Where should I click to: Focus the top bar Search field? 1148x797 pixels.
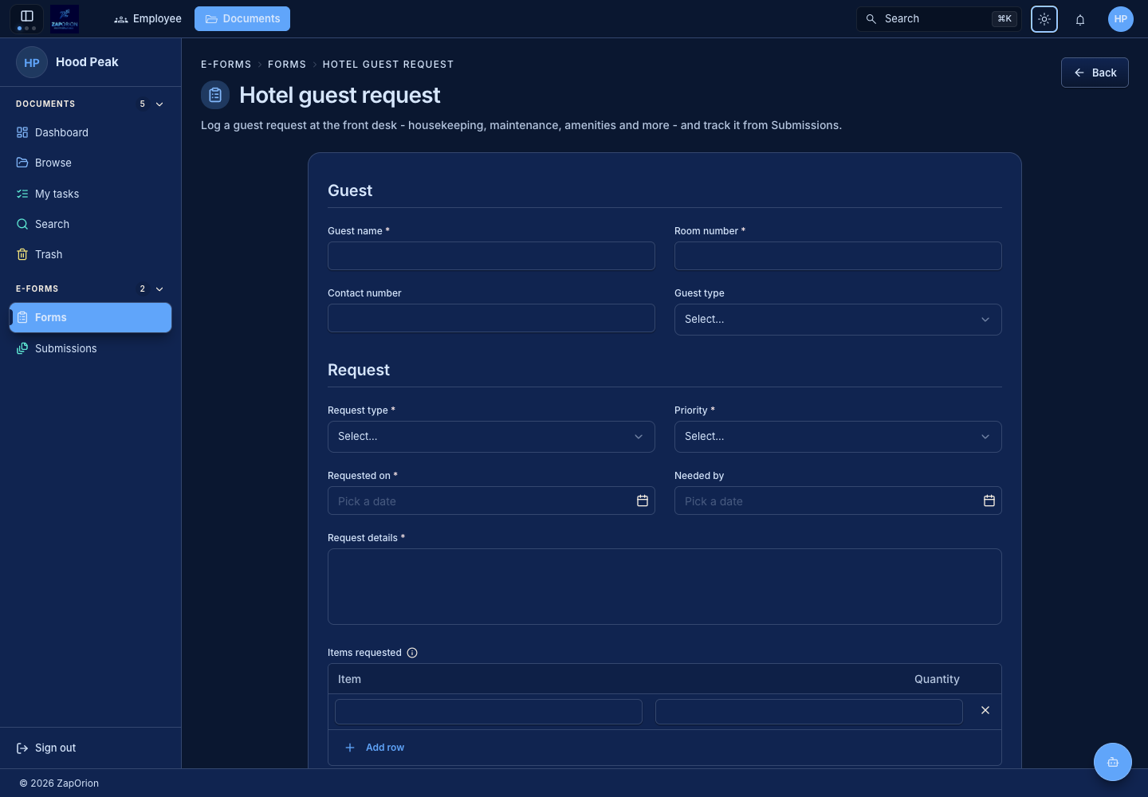click(x=939, y=19)
